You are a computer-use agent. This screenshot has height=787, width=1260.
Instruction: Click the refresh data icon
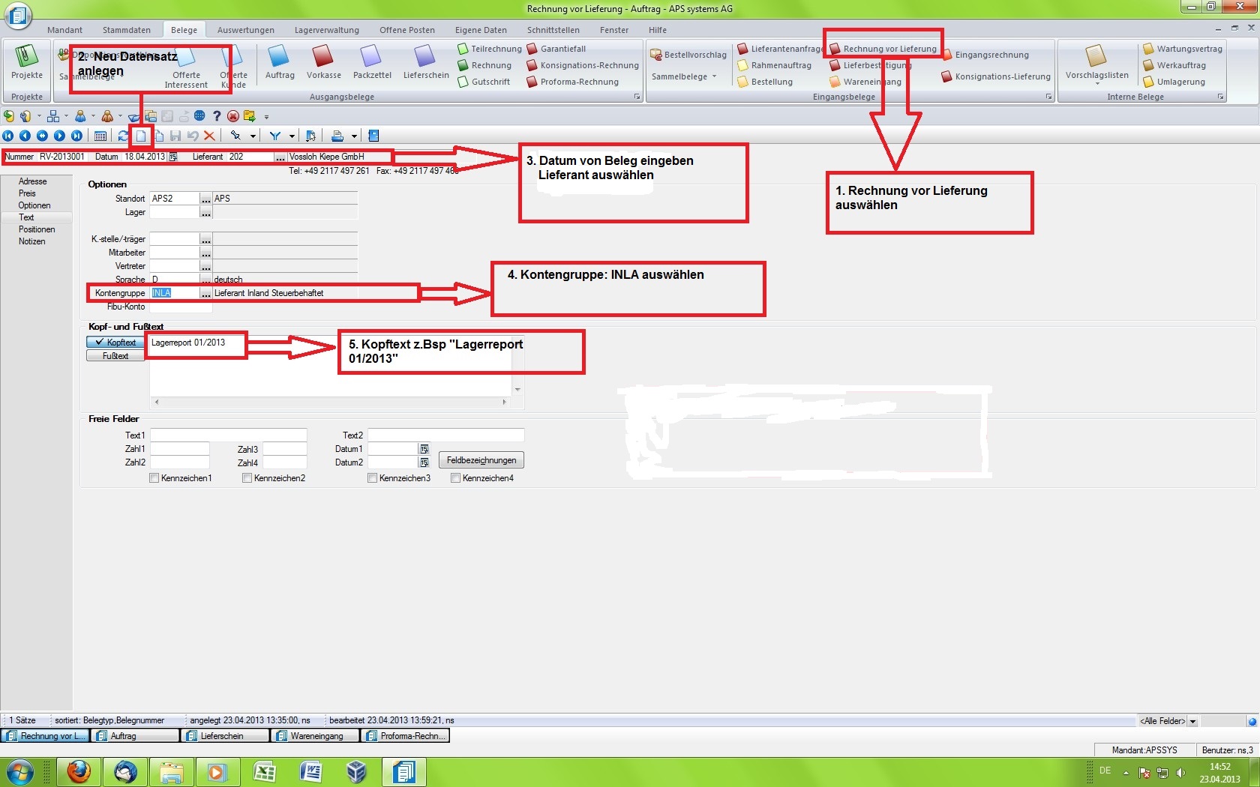pos(123,136)
